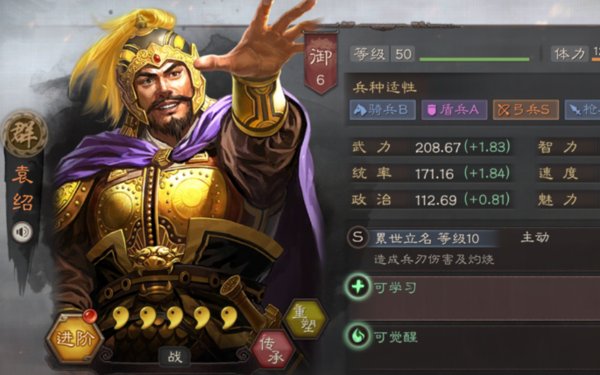The height and width of the screenshot is (375, 600).
Task: Select the 弓兵S archer troop tag
Action: coord(526,110)
